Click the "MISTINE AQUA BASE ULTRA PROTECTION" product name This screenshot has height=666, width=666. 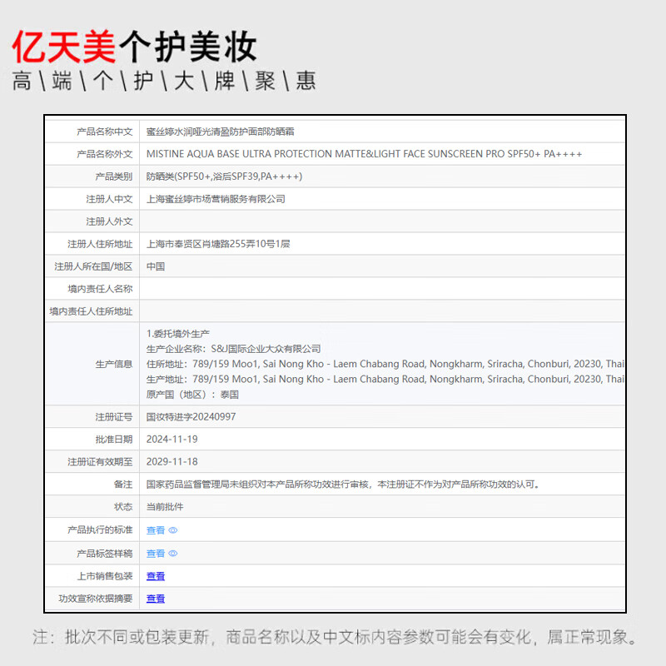pos(364,154)
